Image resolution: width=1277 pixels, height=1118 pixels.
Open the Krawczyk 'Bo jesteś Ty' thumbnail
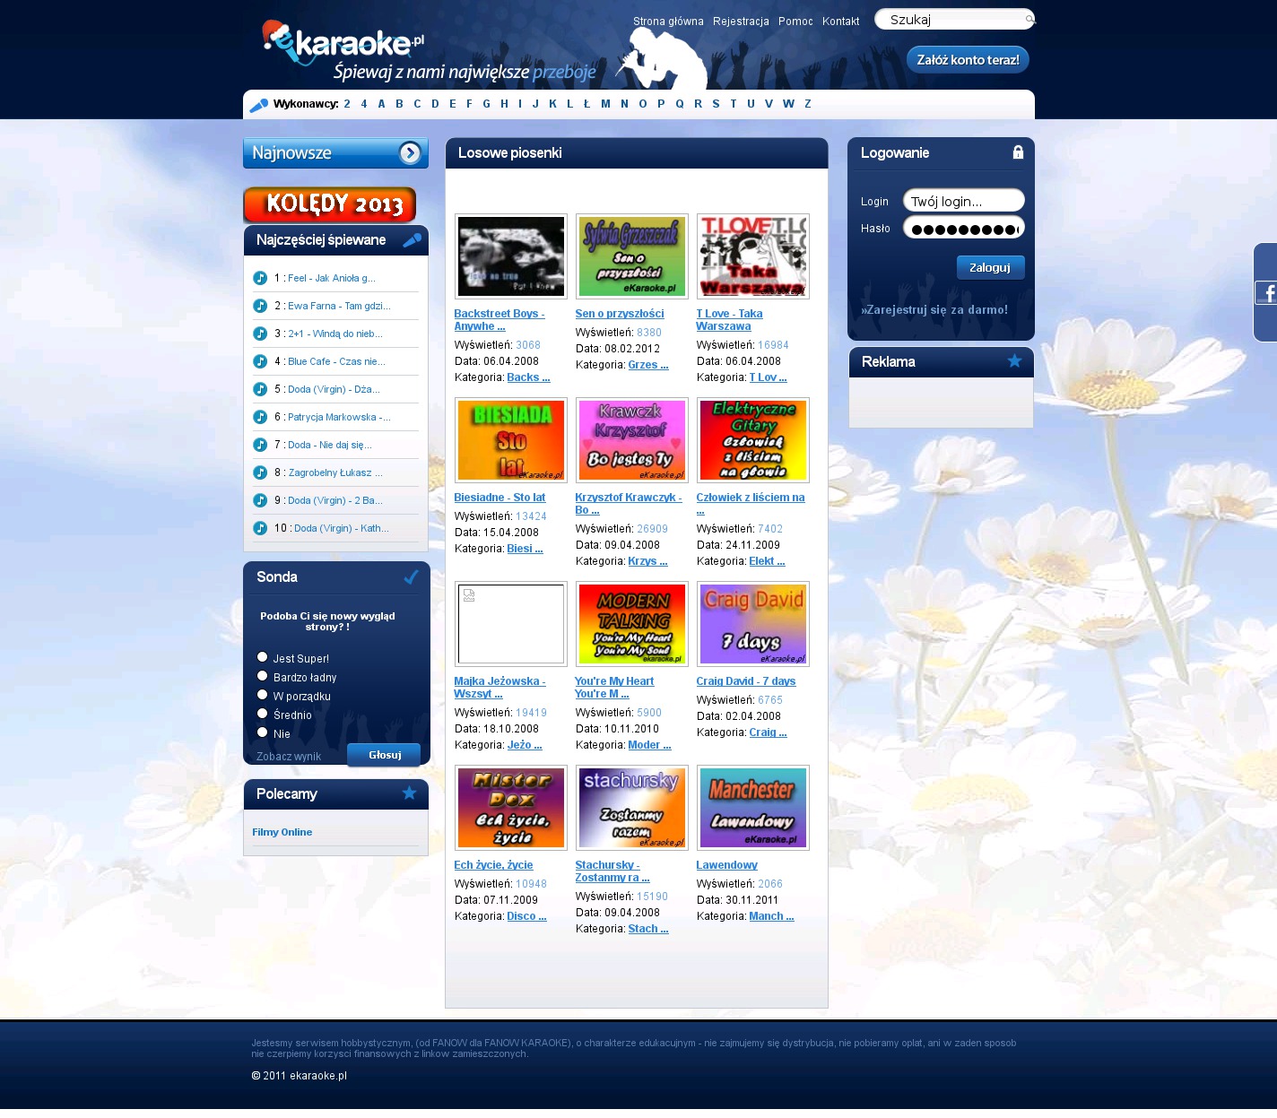(632, 440)
